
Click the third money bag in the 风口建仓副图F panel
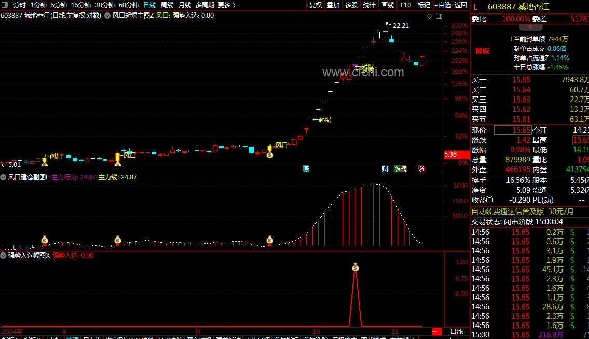pos(270,240)
